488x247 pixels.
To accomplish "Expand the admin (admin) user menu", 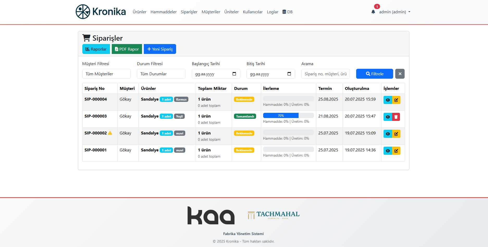I will pos(394,12).
